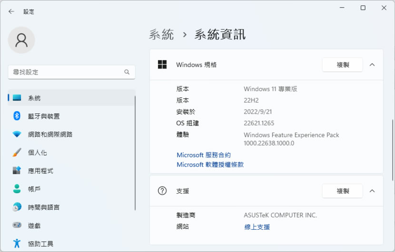Image resolution: width=395 pixels, height=252 pixels.
Task: Maximize the 設定 window
Action: click(363, 8)
